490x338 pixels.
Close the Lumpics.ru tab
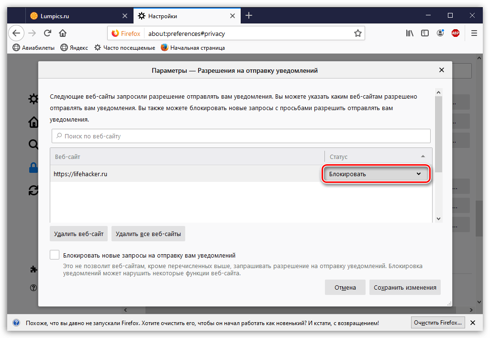125,16
